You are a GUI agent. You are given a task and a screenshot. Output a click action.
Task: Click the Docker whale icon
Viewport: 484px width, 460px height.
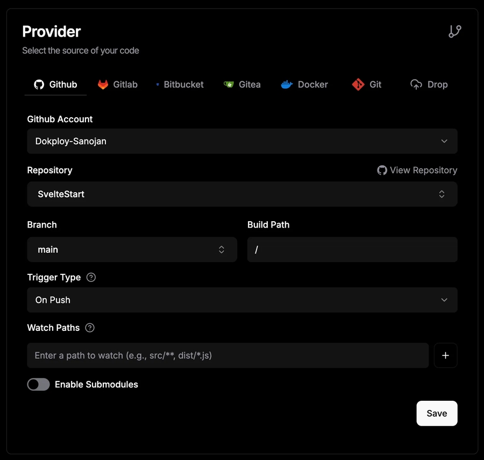tap(287, 84)
